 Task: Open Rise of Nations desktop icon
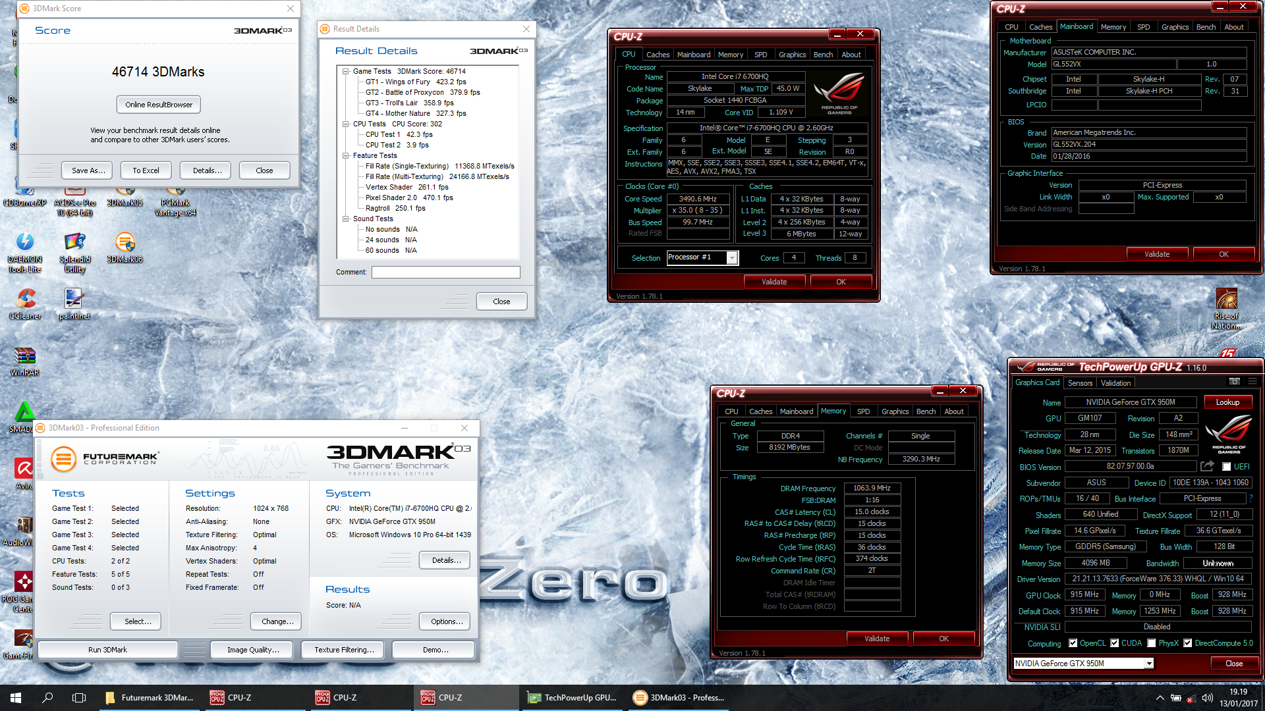point(1226,309)
